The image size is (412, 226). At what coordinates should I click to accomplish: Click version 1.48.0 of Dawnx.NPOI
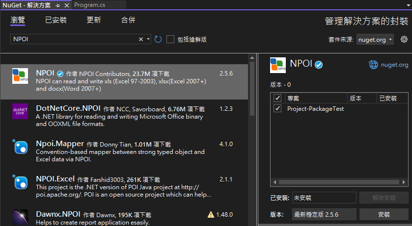coord(224,215)
